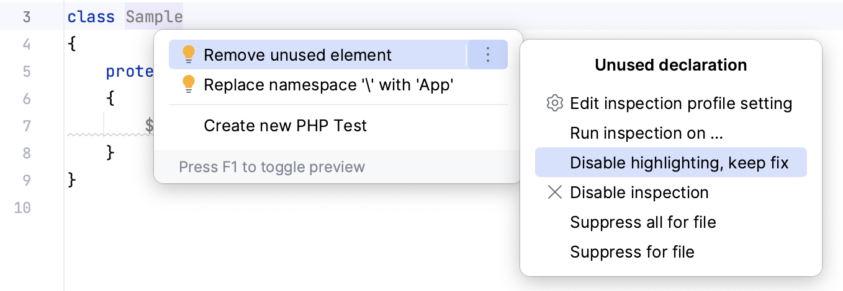
Task: Click line number 3 in the gutter
Action: [26, 17]
